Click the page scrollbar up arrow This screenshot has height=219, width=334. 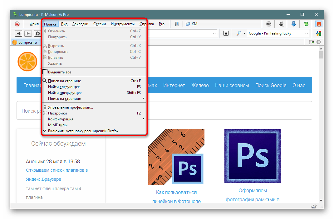pos(321,49)
